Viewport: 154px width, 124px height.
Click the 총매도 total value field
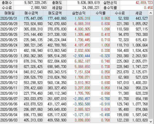point(83,3)
